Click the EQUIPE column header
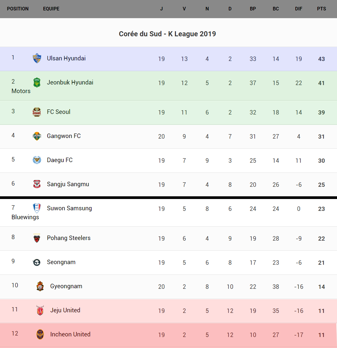 (x=51, y=9)
